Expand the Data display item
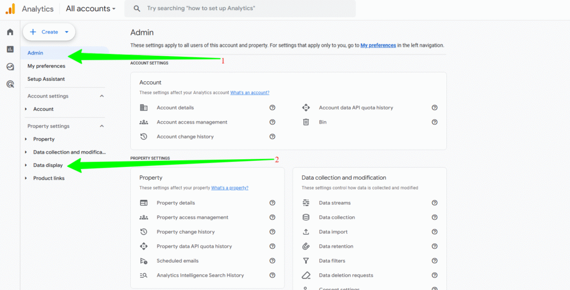 26,165
